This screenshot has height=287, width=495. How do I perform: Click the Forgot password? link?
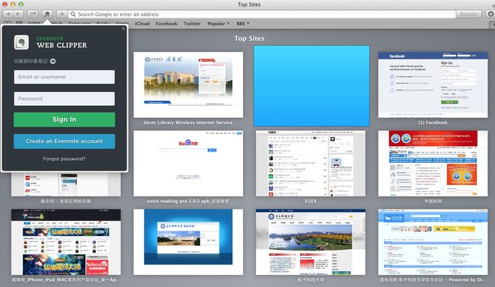click(65, 159)
